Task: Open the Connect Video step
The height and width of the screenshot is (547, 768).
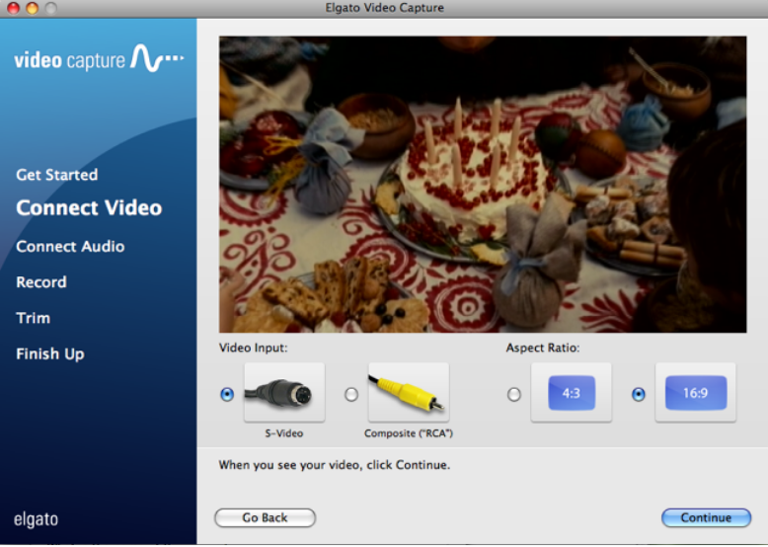Action: point(89,208)
